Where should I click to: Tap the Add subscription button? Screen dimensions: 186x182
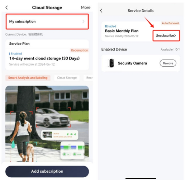[x=47, y=171]
